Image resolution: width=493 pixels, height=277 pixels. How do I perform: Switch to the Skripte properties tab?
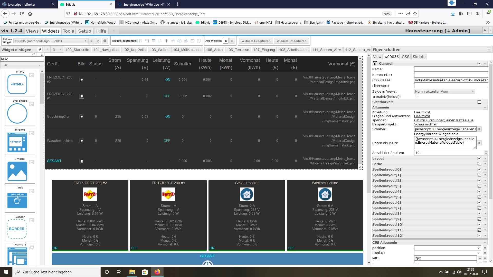pyautogui.click(x=419, y=57)
